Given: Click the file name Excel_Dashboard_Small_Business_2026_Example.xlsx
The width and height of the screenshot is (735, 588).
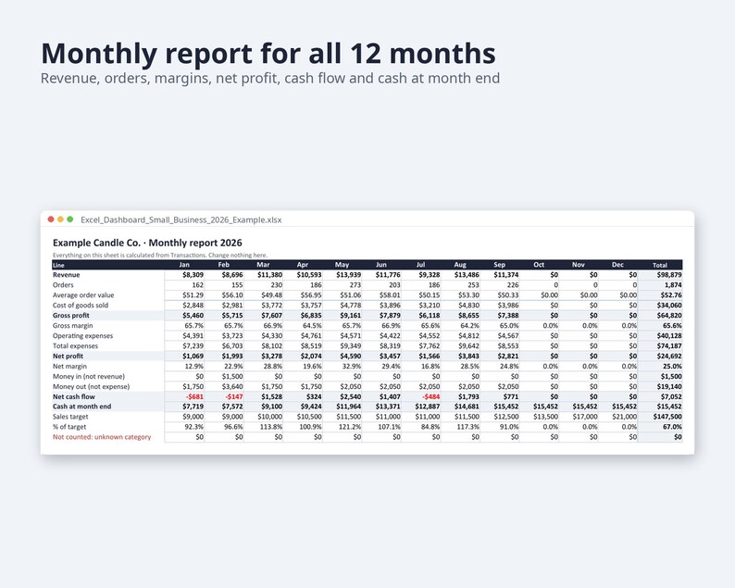Looking at the screenshot, I should [181, 219].
